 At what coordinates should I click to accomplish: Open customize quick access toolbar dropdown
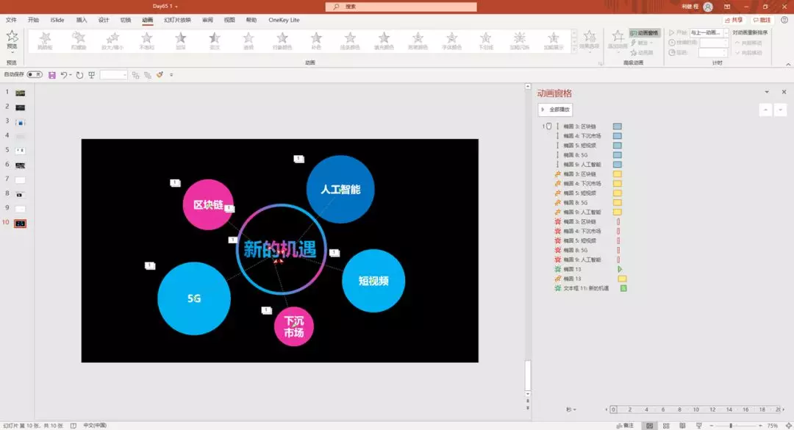171,75
